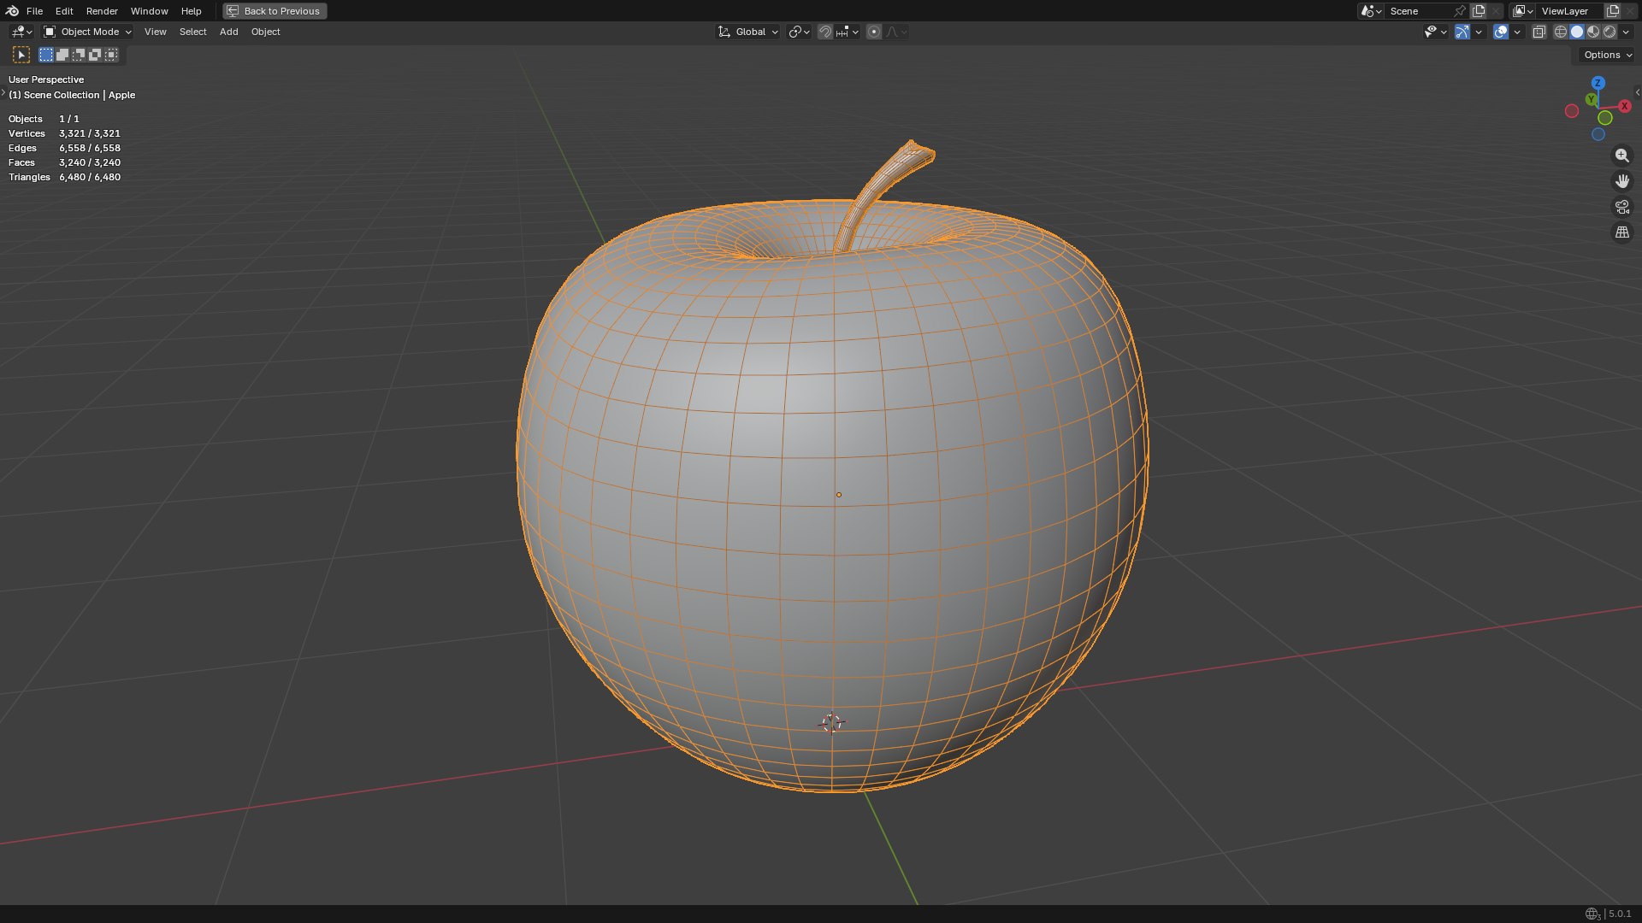Toggle Proportional Editing

[x=873, y=32]
